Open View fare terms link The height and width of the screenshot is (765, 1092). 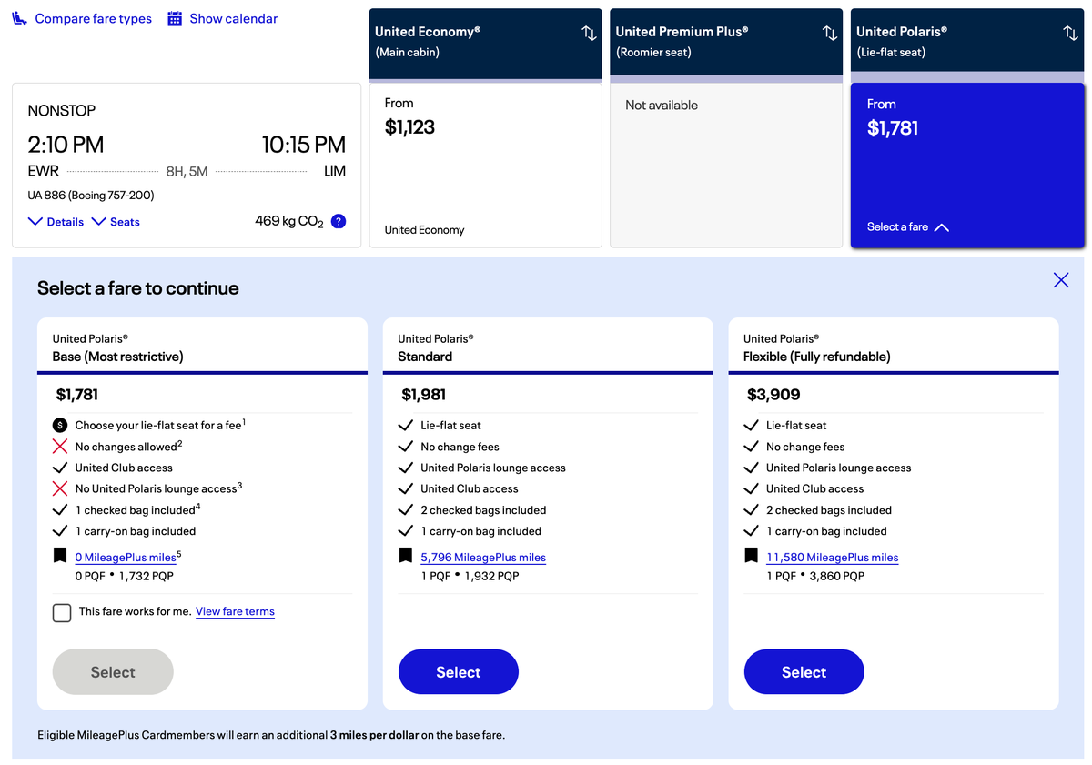pyautogui.click(x=235, y=611)
